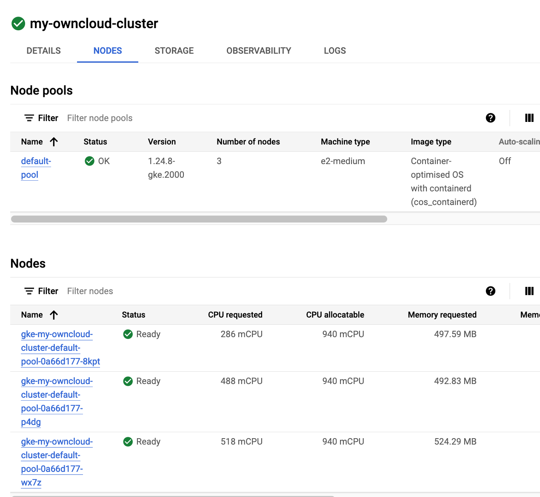
Task: Open column display options for Nodes table
Action: [529, 291]
